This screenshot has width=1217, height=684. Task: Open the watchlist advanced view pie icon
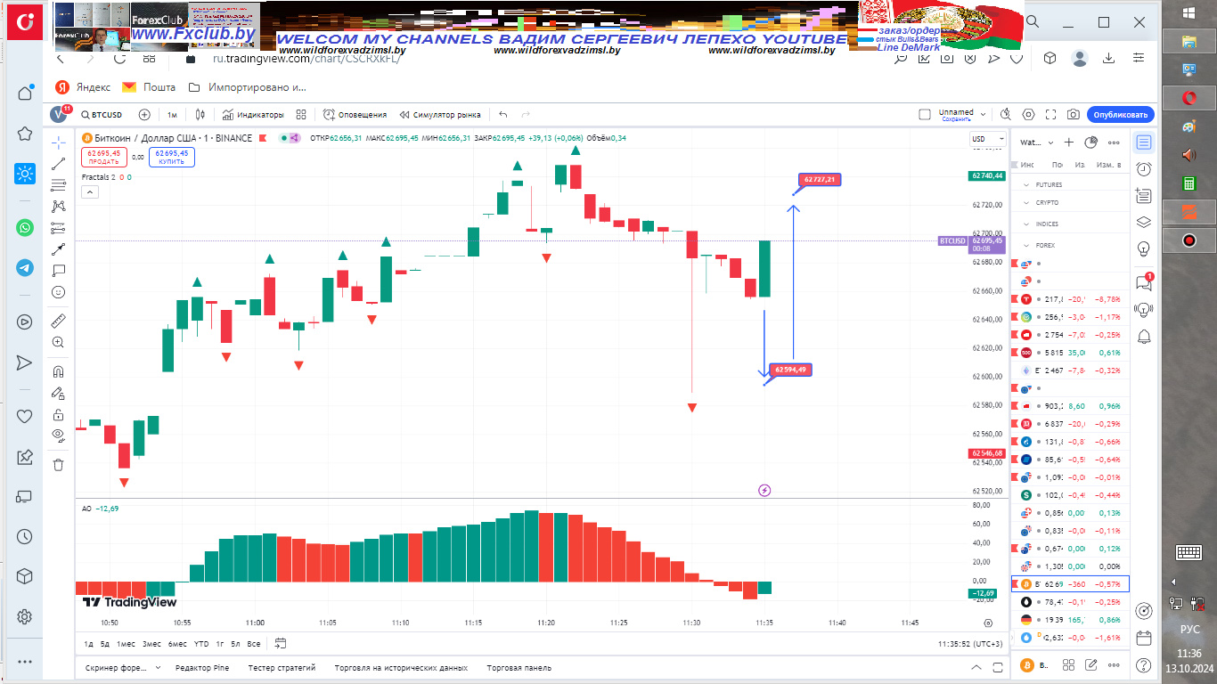click(x=1090, y=142)
